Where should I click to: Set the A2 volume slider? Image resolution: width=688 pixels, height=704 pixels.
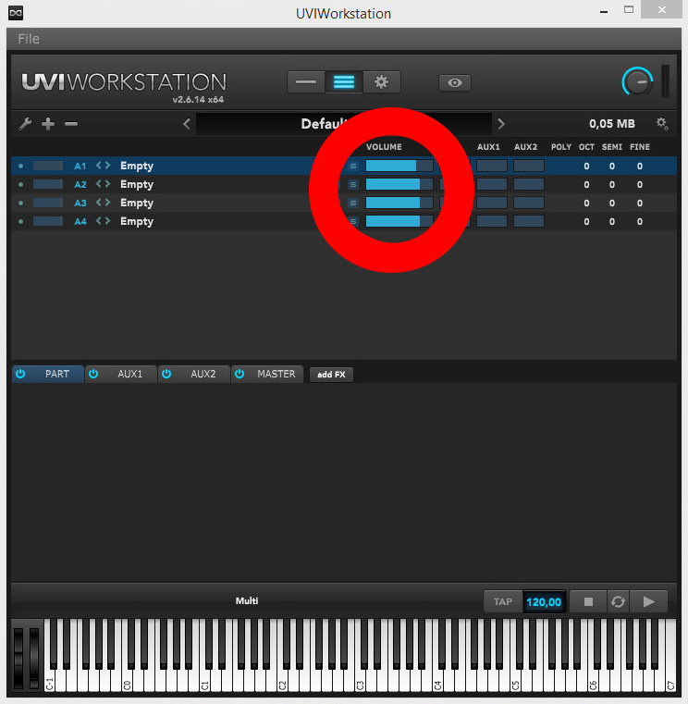click(x=399, y=184)
